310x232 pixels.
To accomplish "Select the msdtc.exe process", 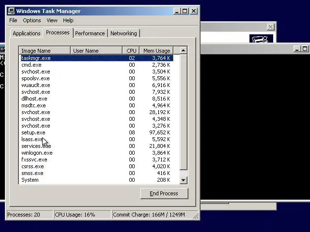I will [97, 105].
